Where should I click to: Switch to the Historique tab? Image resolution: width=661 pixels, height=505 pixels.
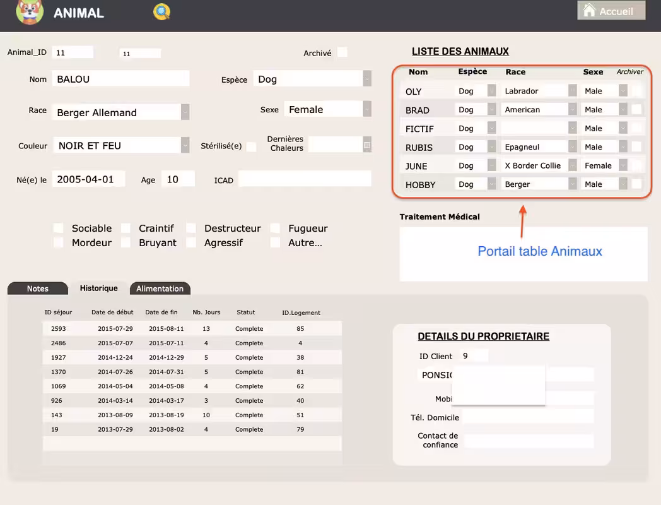click(98, 288)
